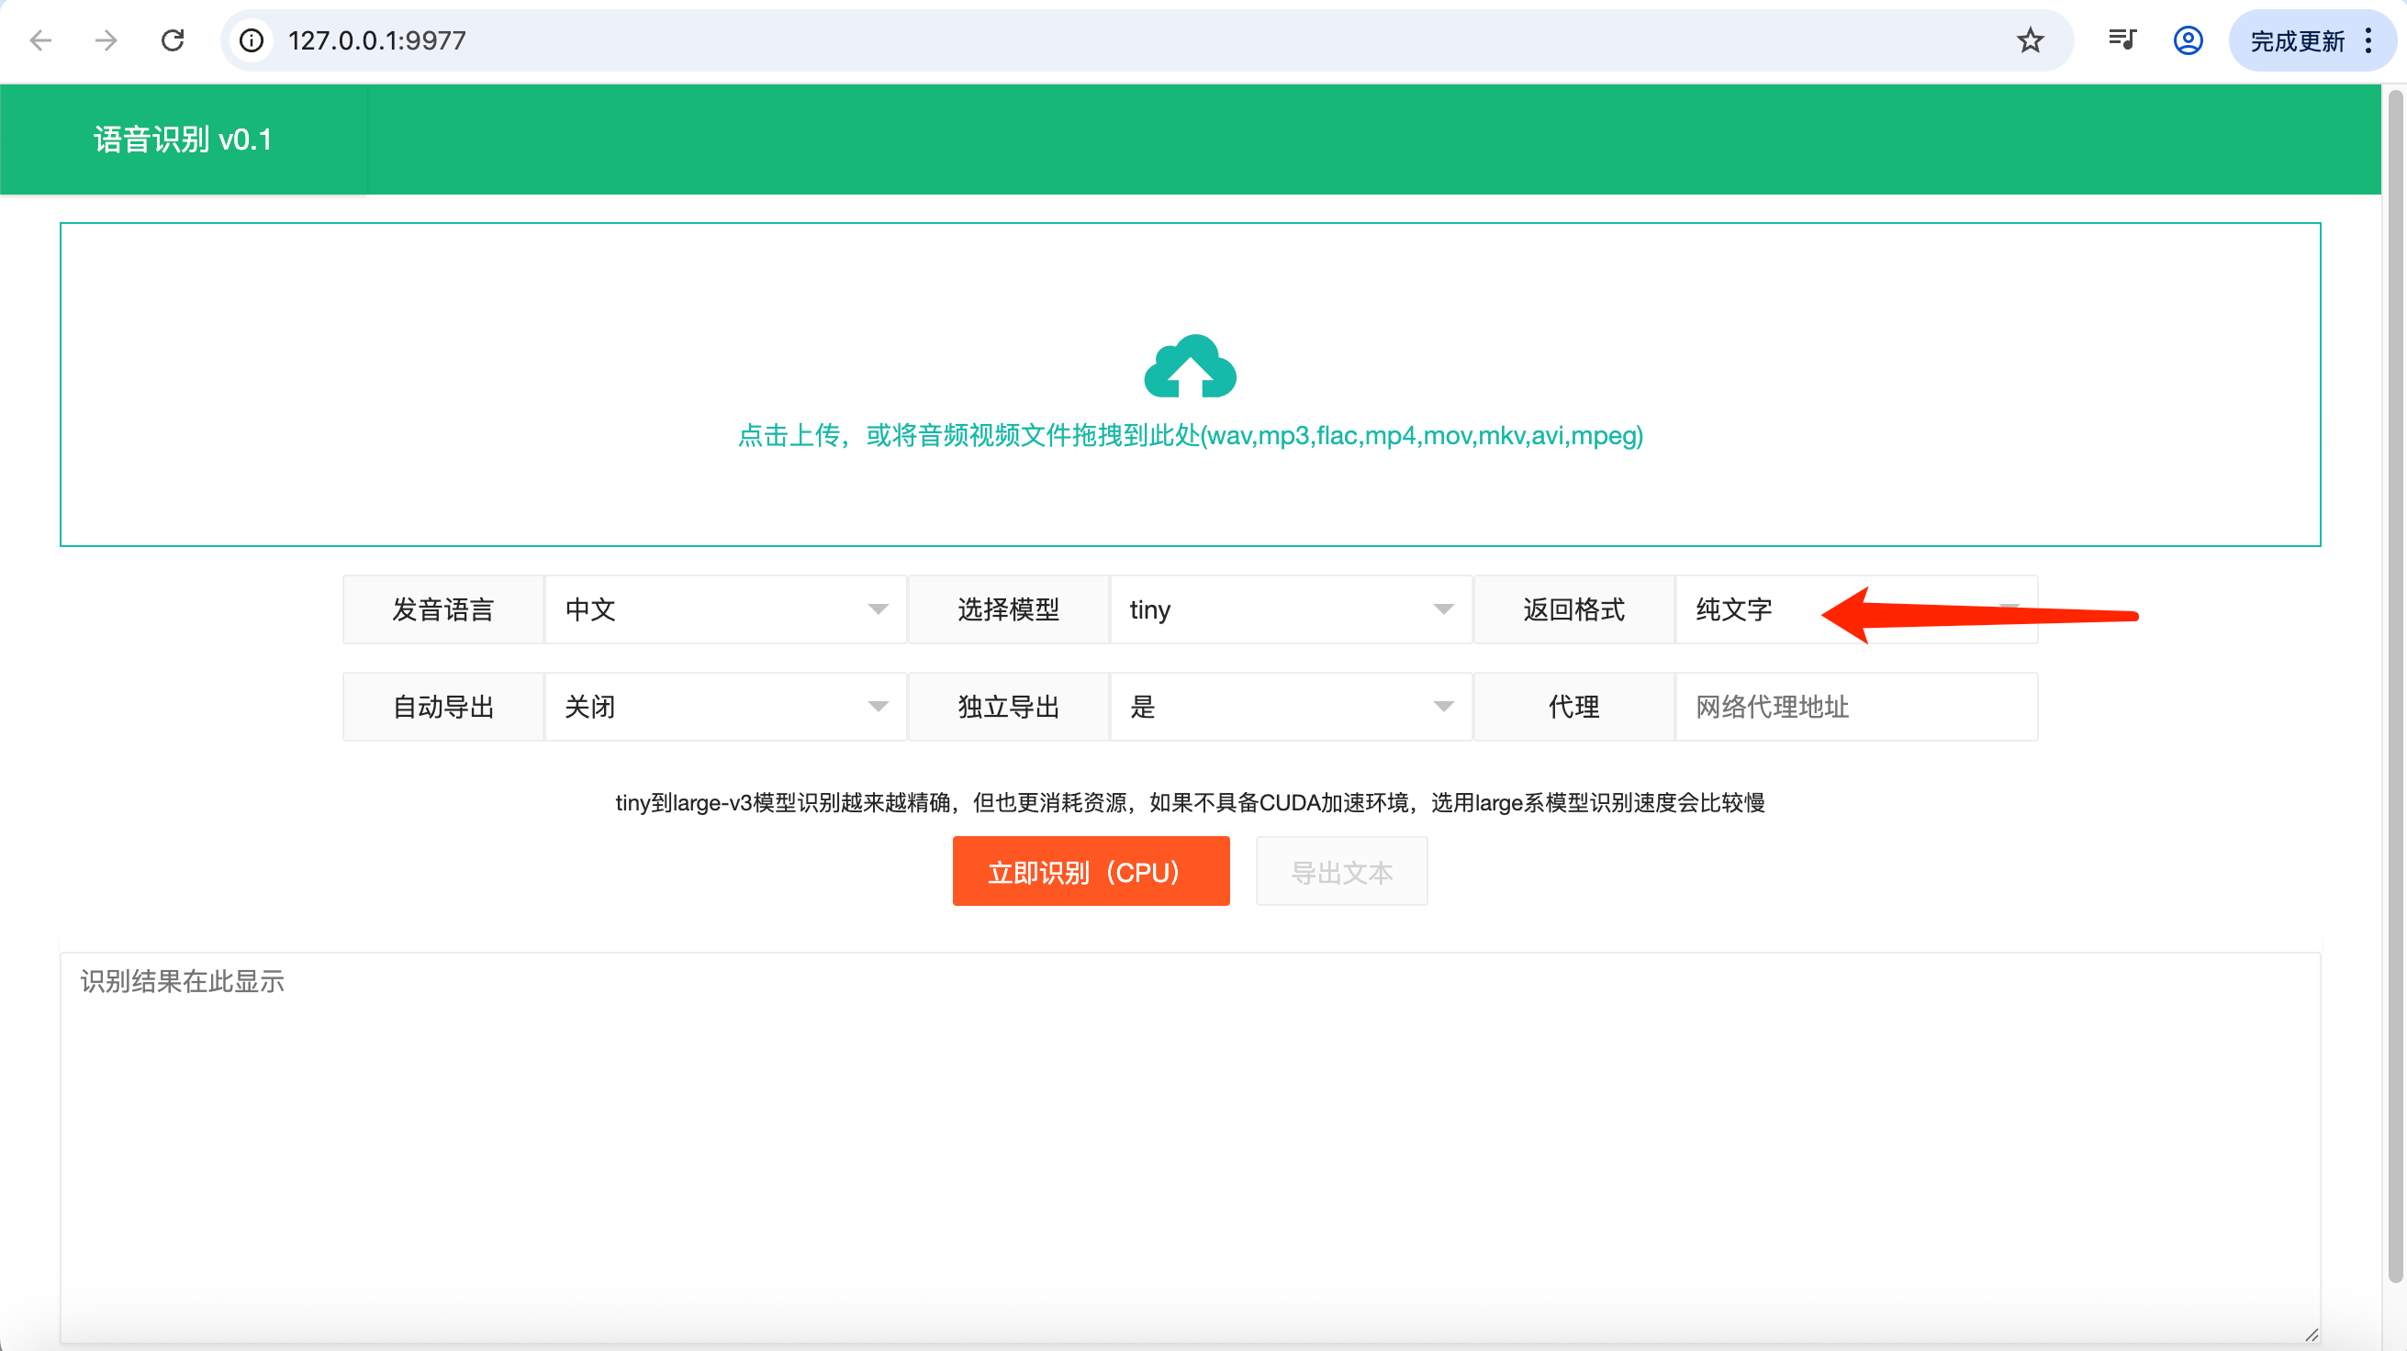Open the browser profile icon
This screenshot has width=2407, height=1351.
coord(2188,40)
